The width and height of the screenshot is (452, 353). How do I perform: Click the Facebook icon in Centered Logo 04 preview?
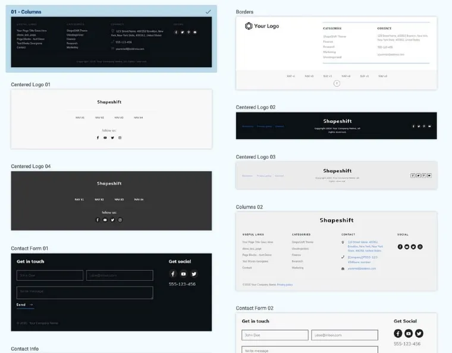[x=98, y=220]
